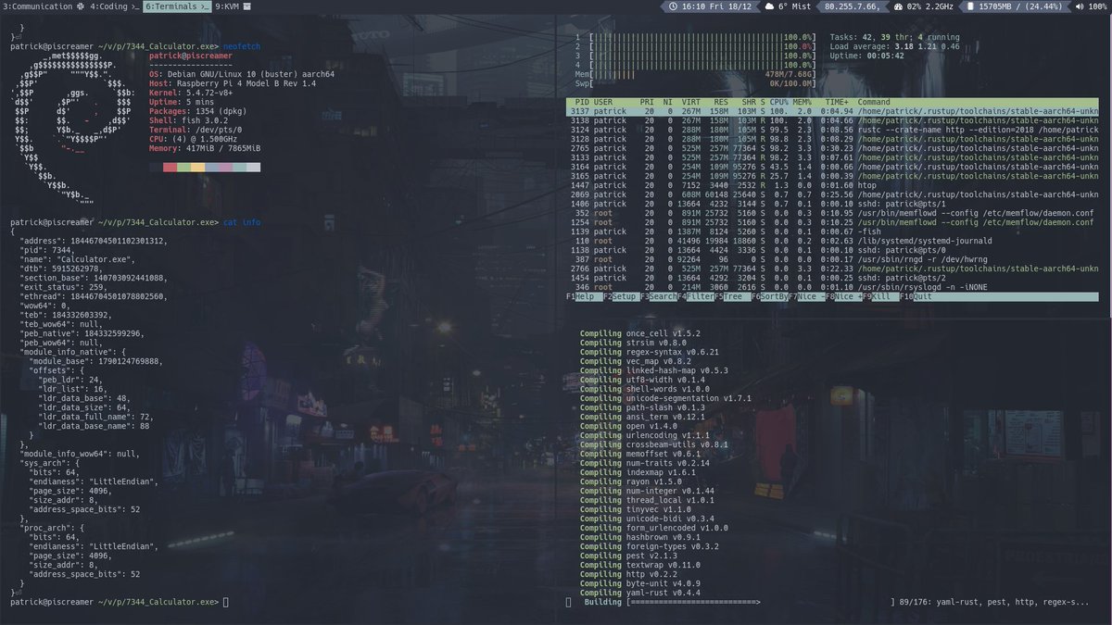This screenshot has height=625, width=1112.
Task: Click the green color block in neofetch
Action: coord(183,167)
